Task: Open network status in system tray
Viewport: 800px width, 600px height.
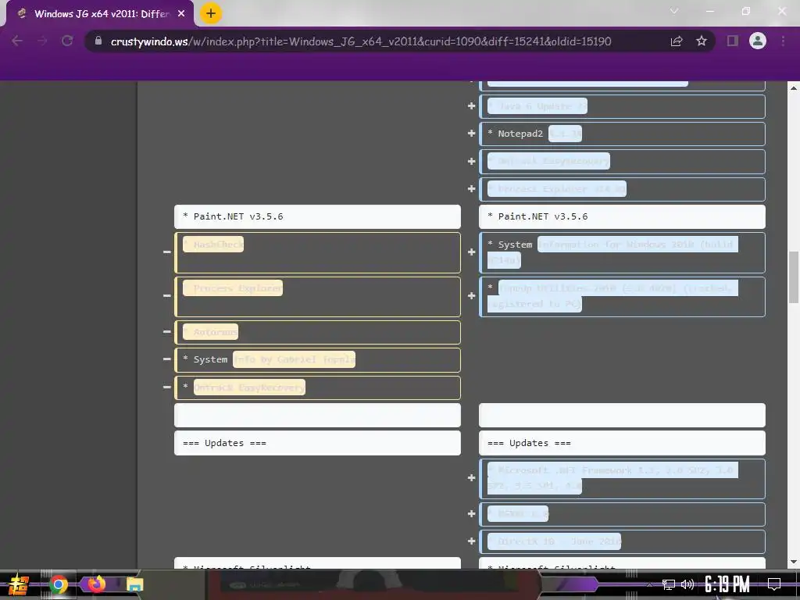Action: (669, 584)
